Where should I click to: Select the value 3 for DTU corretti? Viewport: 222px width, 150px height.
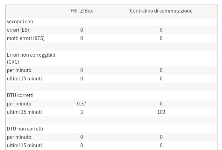(81, 112)
